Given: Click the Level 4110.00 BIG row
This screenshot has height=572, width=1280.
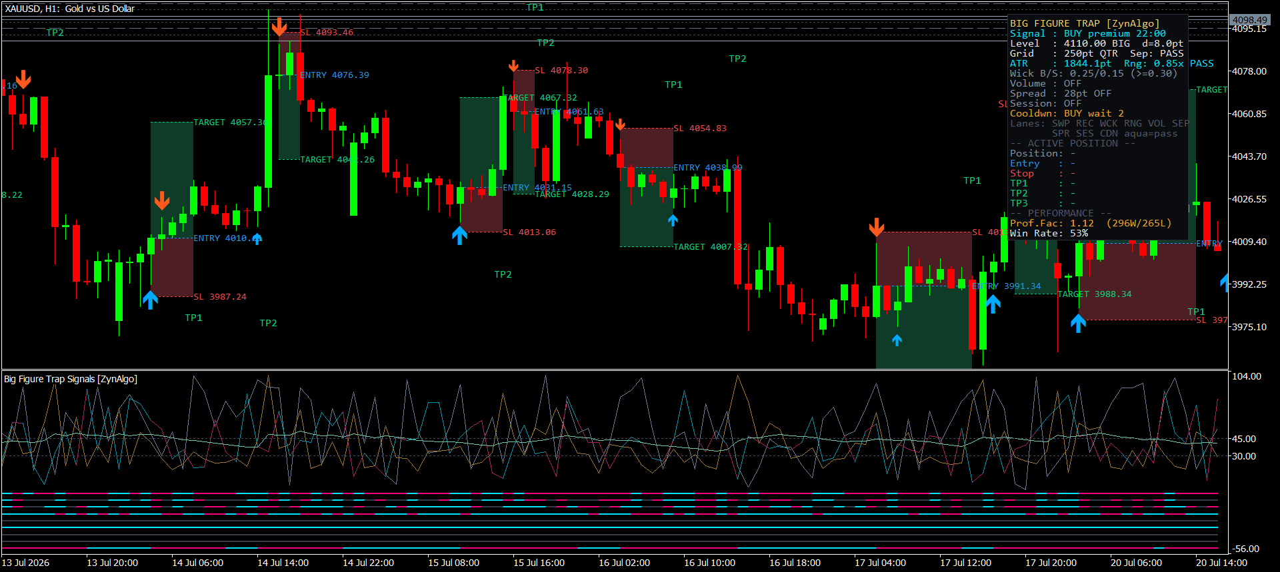Looking at the screenshot, I should 1097,43.
